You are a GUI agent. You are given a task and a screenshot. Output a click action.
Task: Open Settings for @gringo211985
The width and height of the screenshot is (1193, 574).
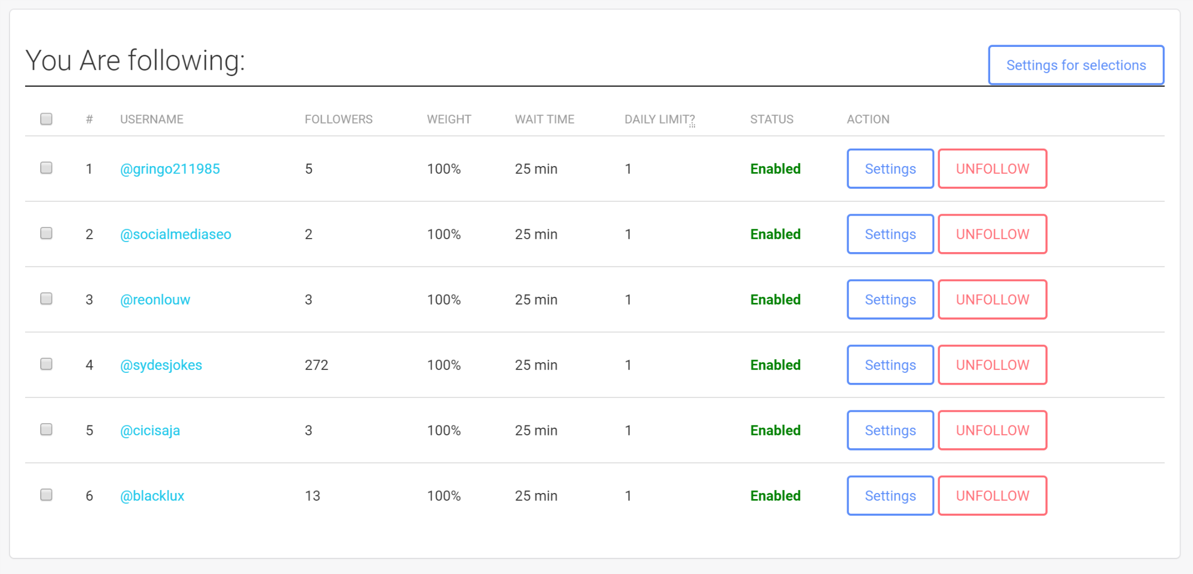pos(890,169)
